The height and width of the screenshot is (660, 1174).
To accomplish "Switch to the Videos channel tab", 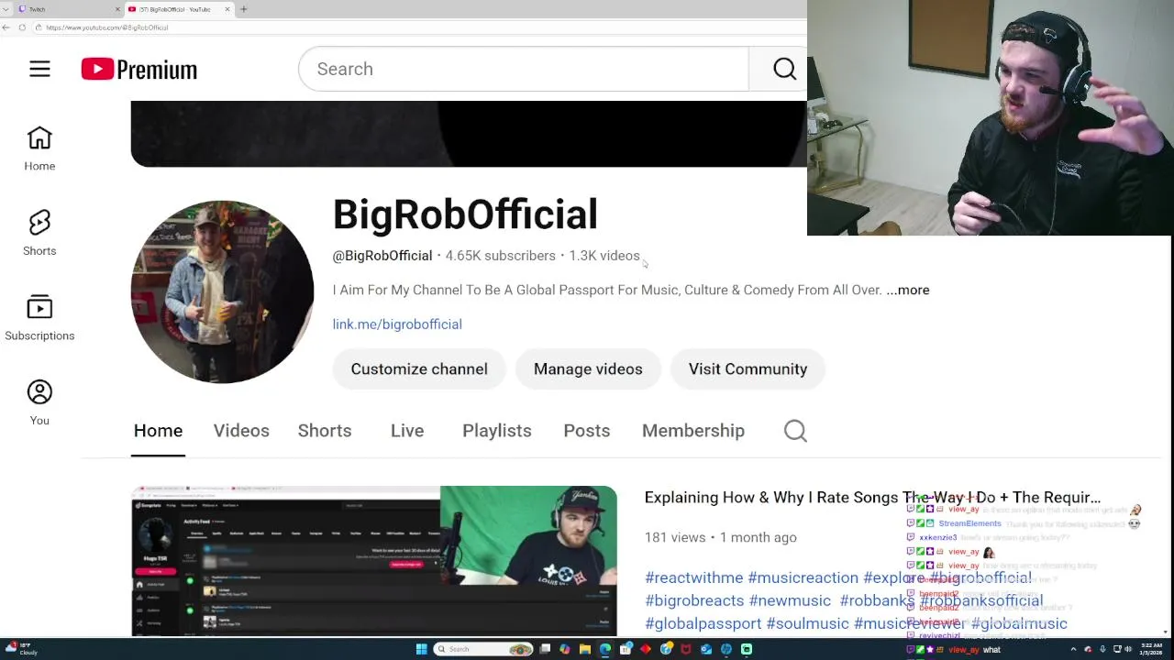I will coord(241,431).
